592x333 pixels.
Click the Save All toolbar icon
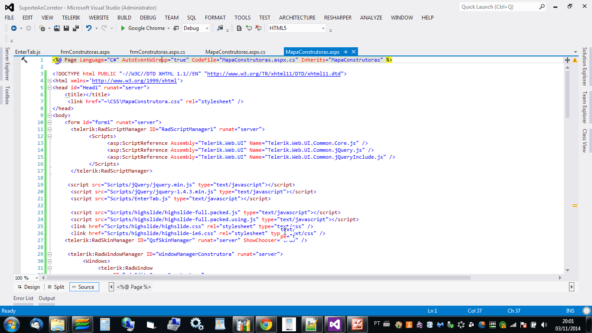point(76,28)
